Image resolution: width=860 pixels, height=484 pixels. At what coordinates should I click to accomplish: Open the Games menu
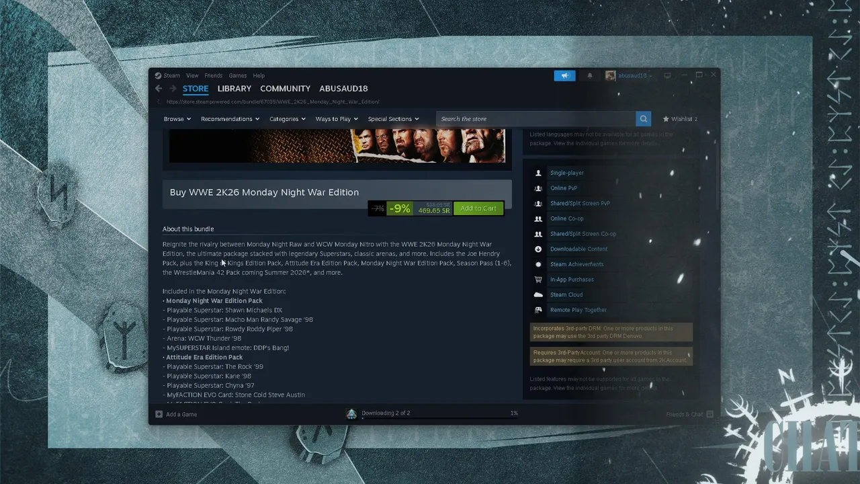(x=237, y=75)
